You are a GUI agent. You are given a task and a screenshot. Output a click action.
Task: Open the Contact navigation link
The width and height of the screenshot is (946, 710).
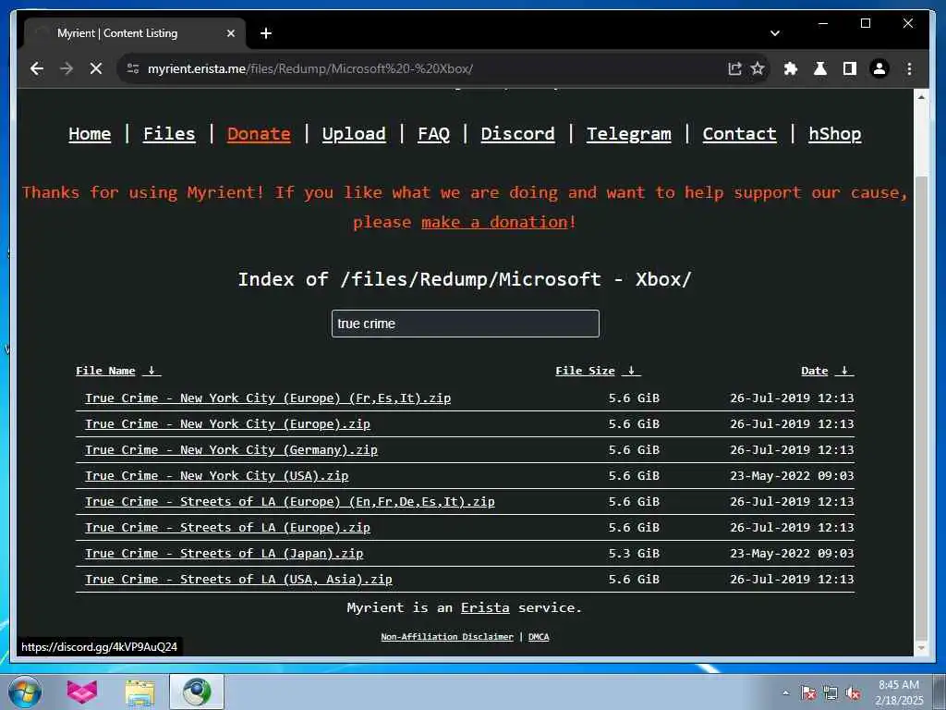coord(740,134)
